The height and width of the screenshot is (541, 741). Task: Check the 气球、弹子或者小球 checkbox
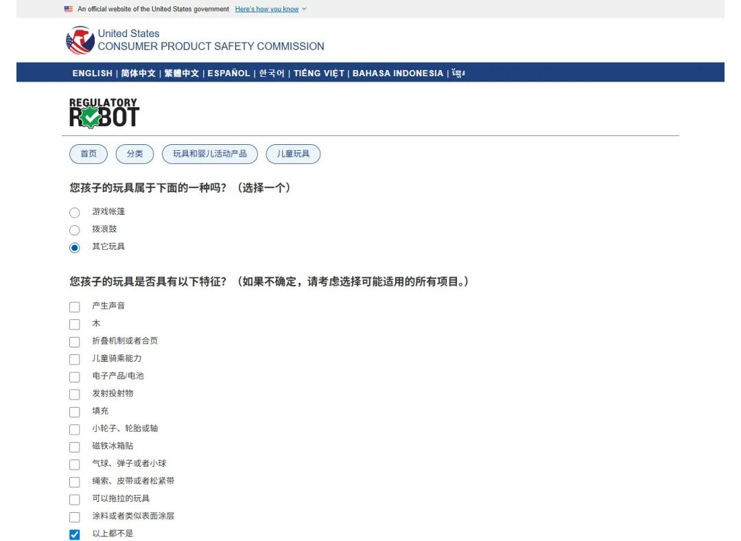[75, 464]
